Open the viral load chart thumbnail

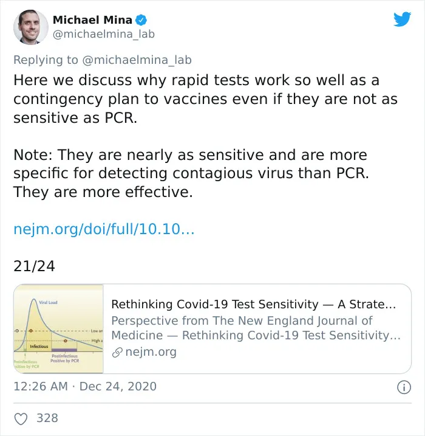58,328
